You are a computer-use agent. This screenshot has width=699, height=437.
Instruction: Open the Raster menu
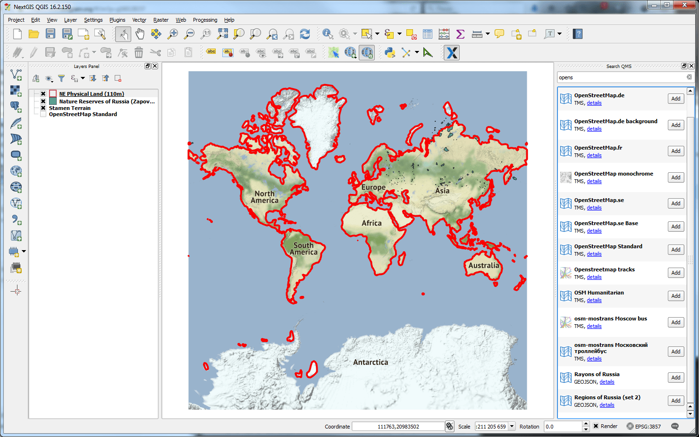(x=160, y=20)
